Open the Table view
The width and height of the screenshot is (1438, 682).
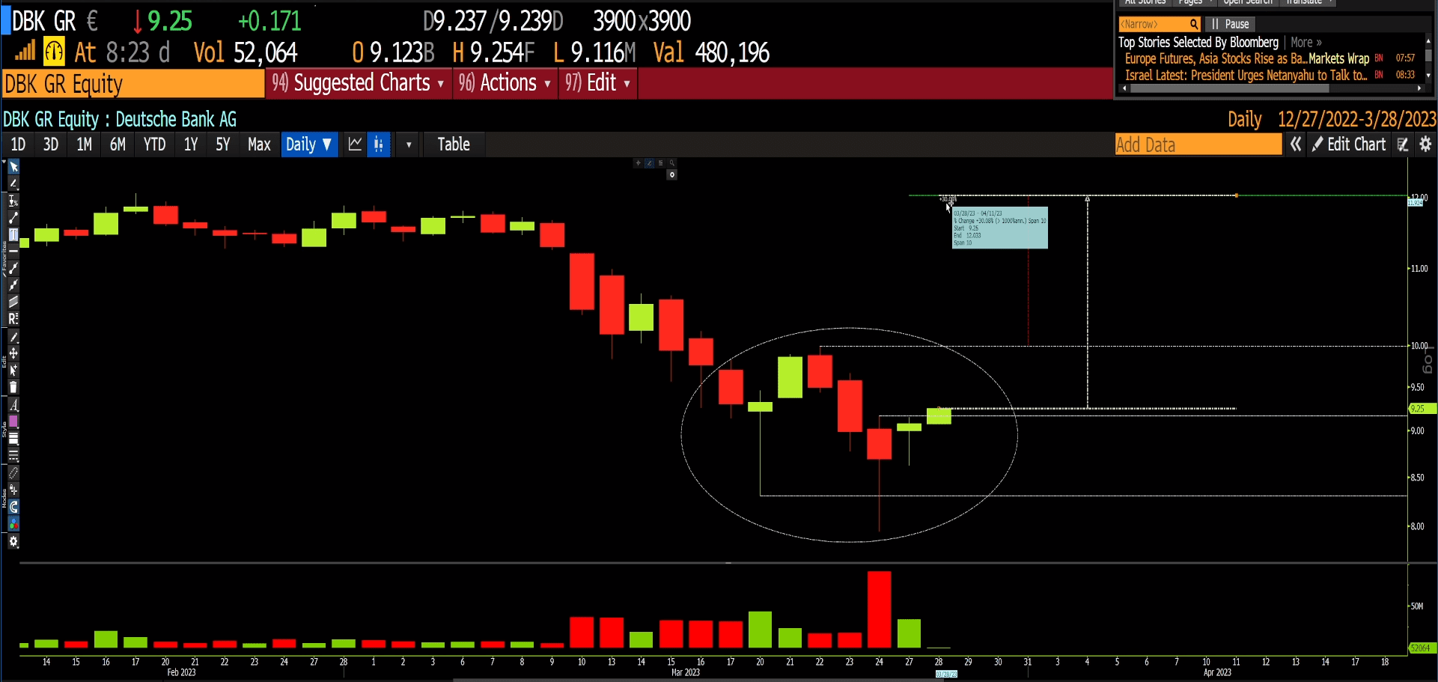tap(454, 144)
